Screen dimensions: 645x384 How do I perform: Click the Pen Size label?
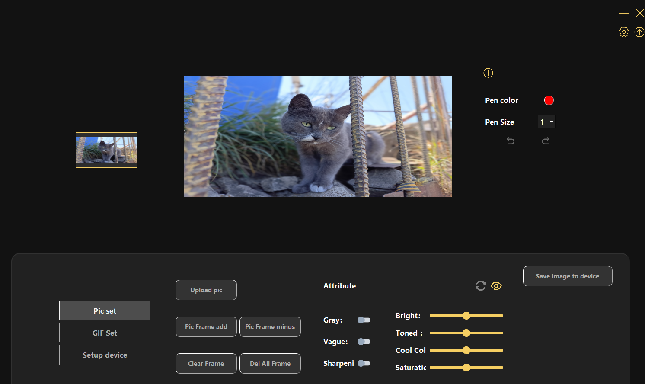click(500, 122)
